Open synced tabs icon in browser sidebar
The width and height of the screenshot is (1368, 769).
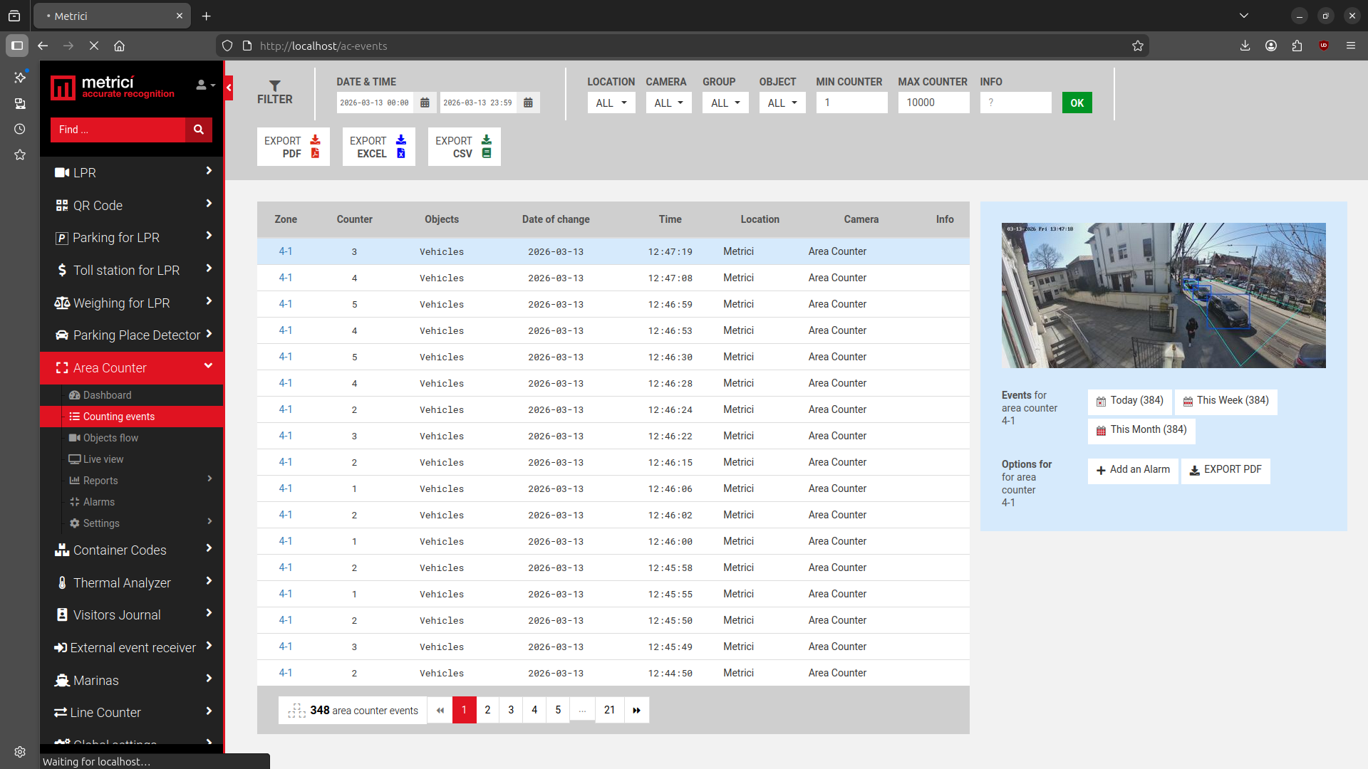tap(20, 103)
